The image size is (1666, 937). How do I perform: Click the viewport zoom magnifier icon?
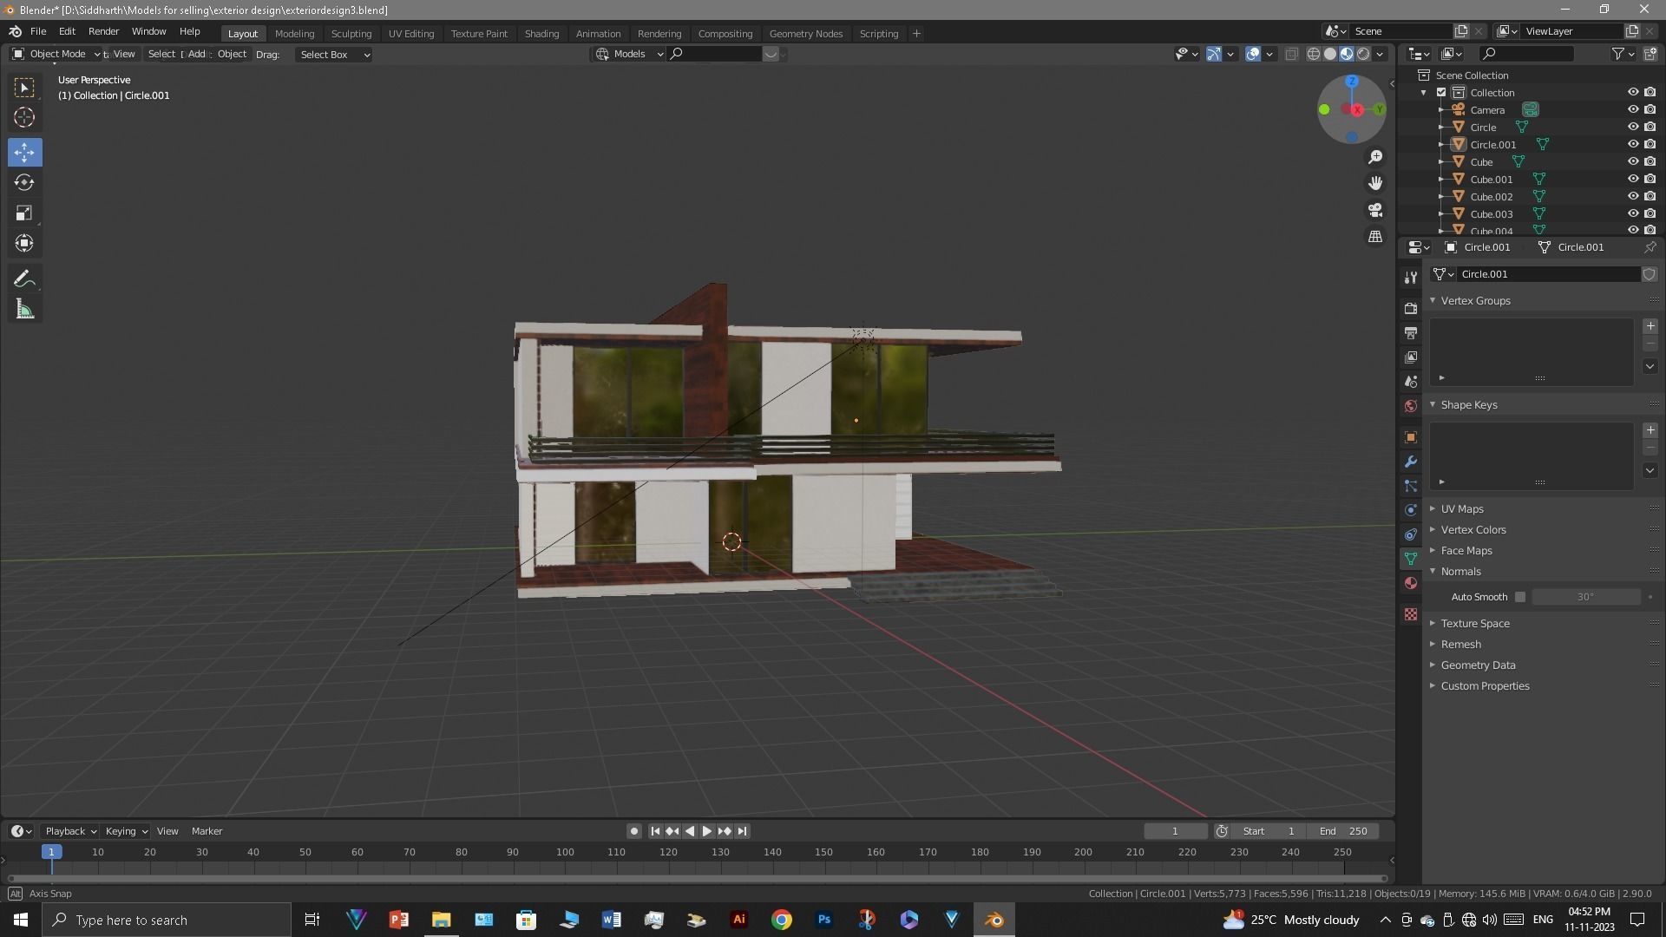1375,157
